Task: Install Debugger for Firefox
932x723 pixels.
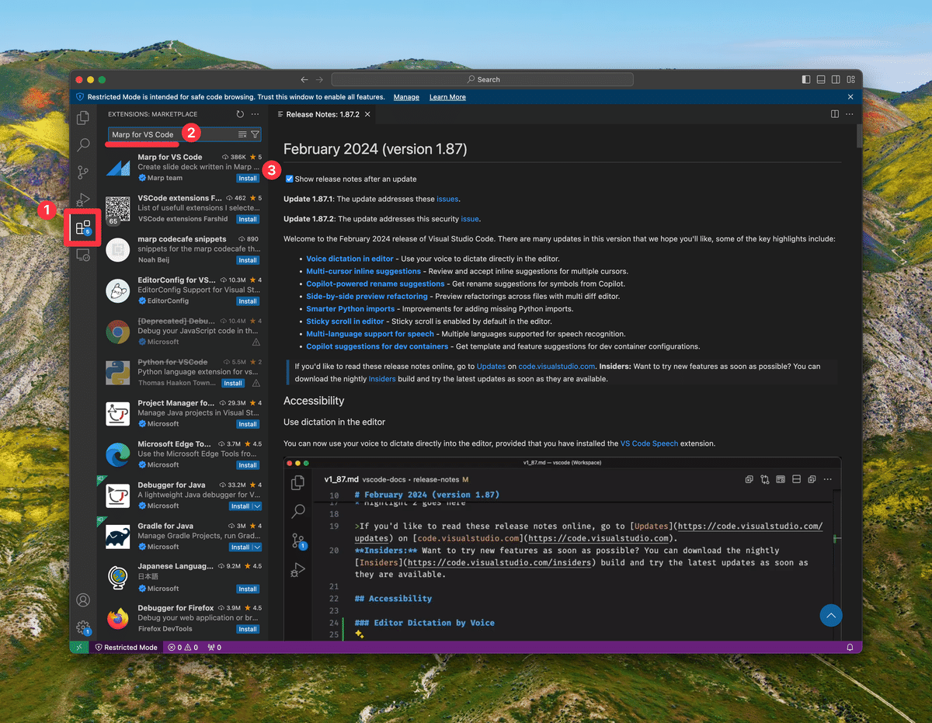Action: click(x=248, y=629)
